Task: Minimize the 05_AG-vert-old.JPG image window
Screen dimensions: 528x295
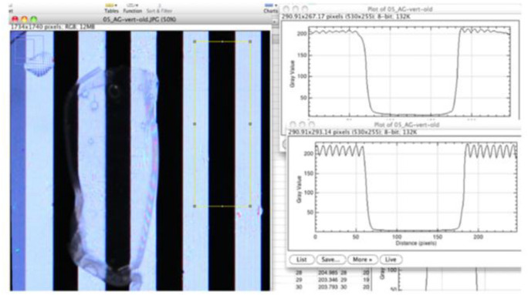Action: click(24, 19)
